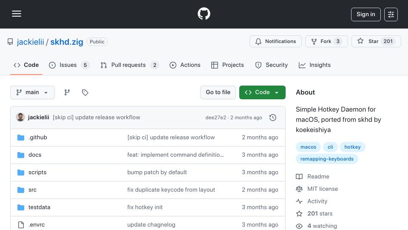The image size is (408, 230).
Task: Click the repository icon beside jackielii
Action: pyautogui.click(x=10, y=42)
